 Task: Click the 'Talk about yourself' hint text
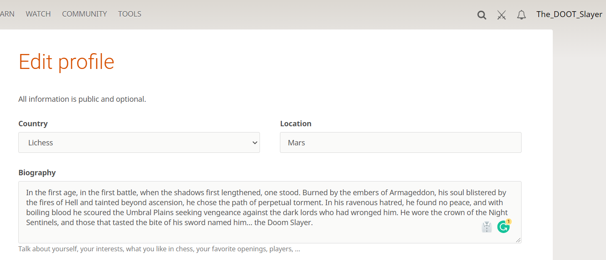click(x=159, y=249)
